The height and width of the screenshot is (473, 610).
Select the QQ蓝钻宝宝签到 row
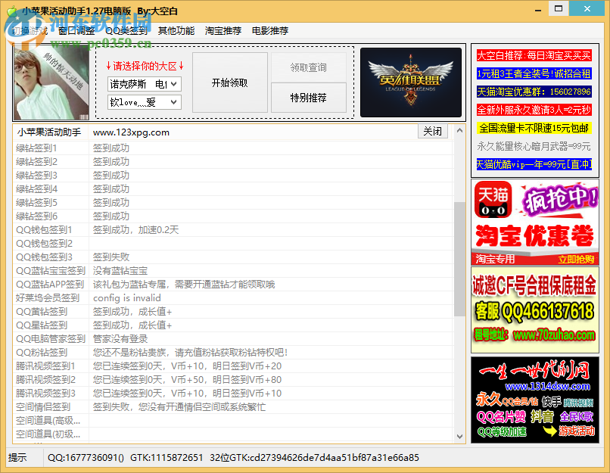232,271
